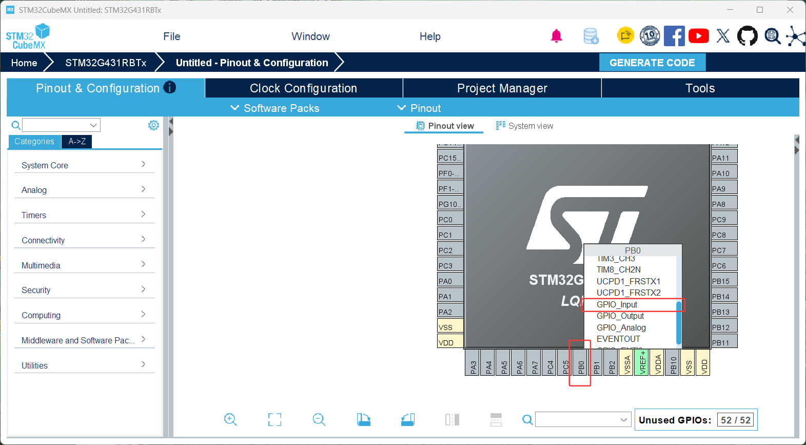Open the Facebook link icon
Screen dimensions: 806x445
(x=674, y=36)
